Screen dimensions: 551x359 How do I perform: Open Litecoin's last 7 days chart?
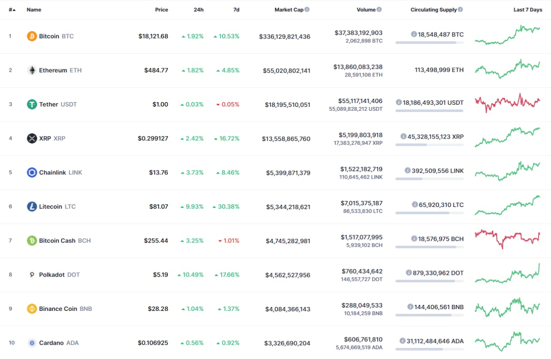coord(508,206)
